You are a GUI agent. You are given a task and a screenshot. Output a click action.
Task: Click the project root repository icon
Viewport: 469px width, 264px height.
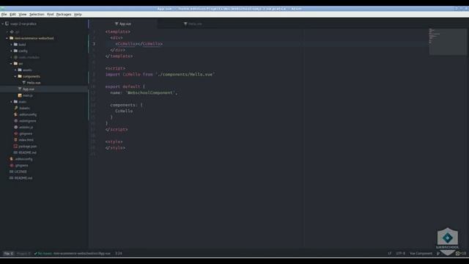(x=7, y=23)
